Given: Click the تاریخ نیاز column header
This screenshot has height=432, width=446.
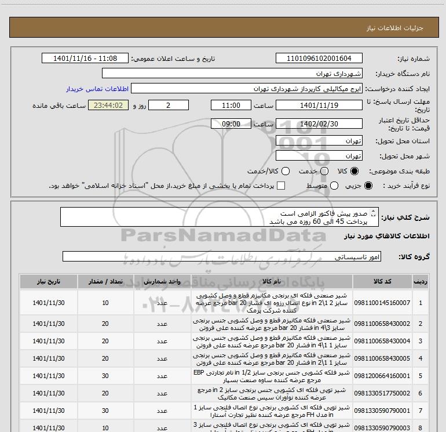Looking at the screenshot, I should (x=49, y=282).
